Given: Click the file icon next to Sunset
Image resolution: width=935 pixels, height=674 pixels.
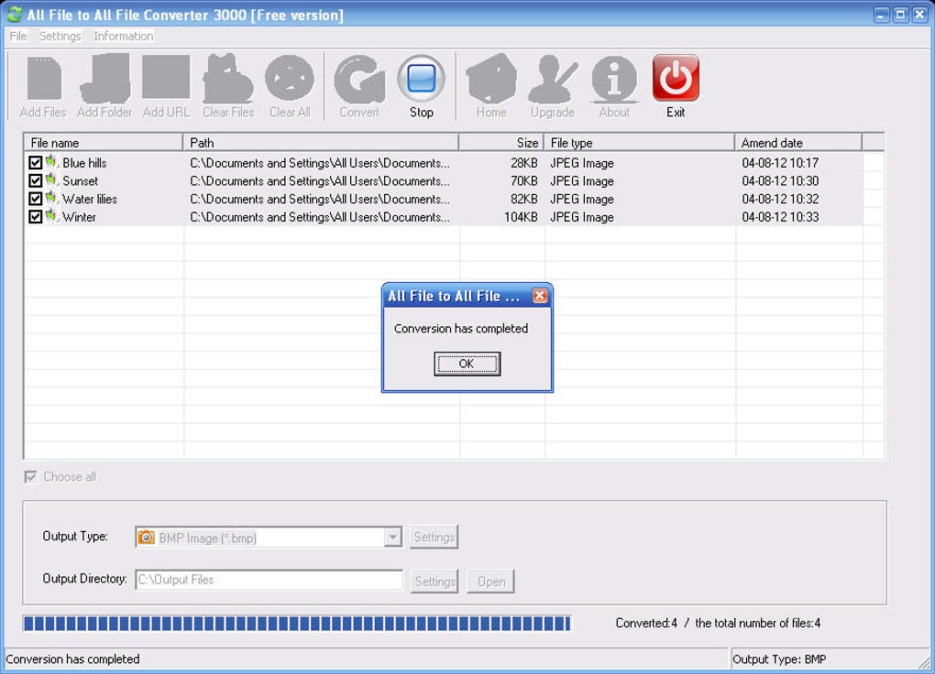Looking at the screenshot, I should pyautogui.click(x=52, y=179).
